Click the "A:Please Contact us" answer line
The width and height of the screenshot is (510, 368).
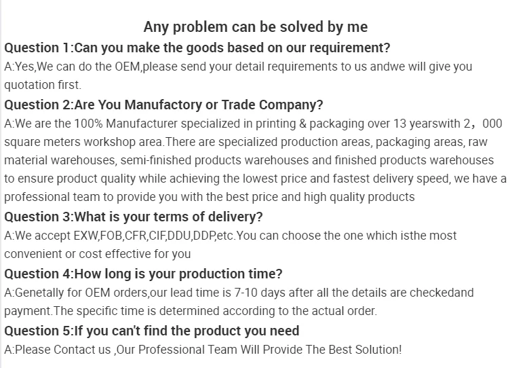[203, 350]
